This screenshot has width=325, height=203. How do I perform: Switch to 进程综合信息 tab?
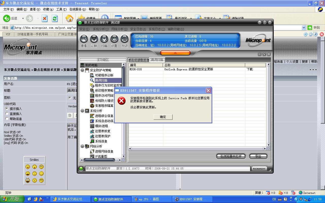pos(139,60)
